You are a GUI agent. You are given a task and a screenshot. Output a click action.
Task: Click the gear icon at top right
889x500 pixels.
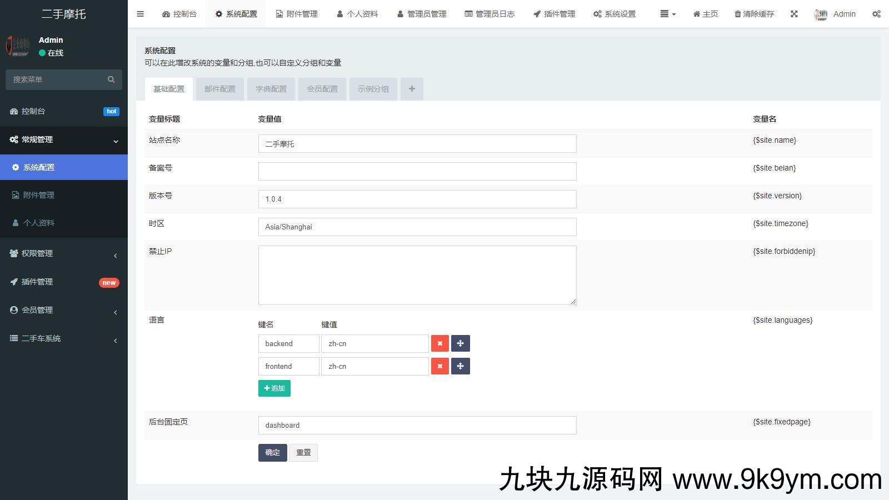point(877,14)
